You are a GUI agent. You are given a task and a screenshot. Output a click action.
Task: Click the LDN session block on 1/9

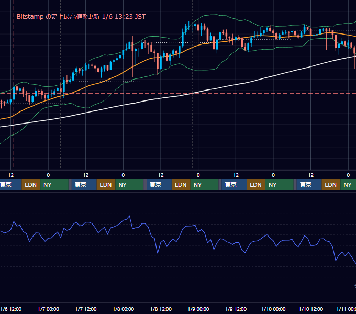(256, 185)
